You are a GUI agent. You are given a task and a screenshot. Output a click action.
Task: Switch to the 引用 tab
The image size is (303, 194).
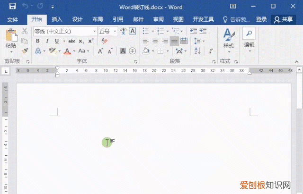118,19
